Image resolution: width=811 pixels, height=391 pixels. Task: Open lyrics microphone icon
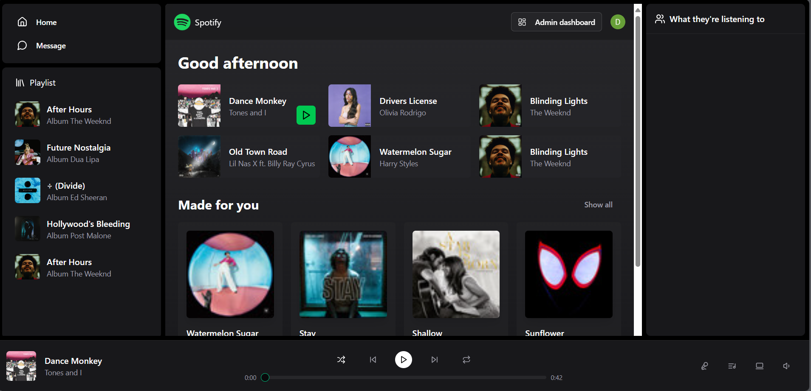pos(704,366)
